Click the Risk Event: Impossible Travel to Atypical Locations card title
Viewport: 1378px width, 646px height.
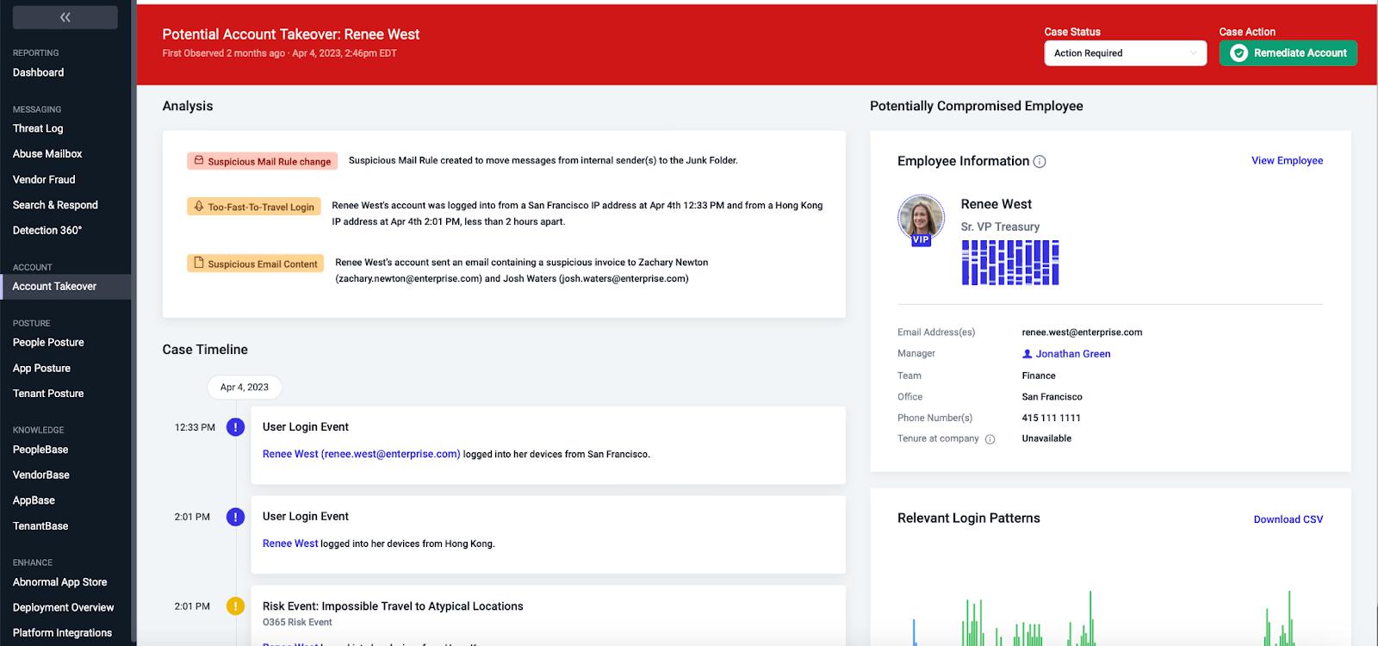pos(393,606)
